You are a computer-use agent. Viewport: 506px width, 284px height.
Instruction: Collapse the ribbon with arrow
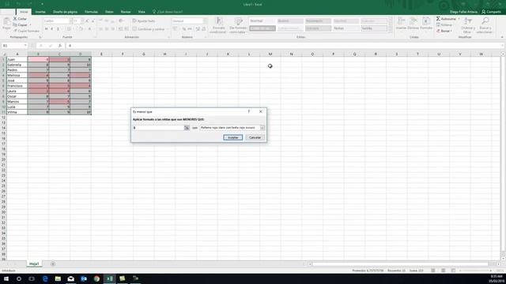click(x=502, y=37)
